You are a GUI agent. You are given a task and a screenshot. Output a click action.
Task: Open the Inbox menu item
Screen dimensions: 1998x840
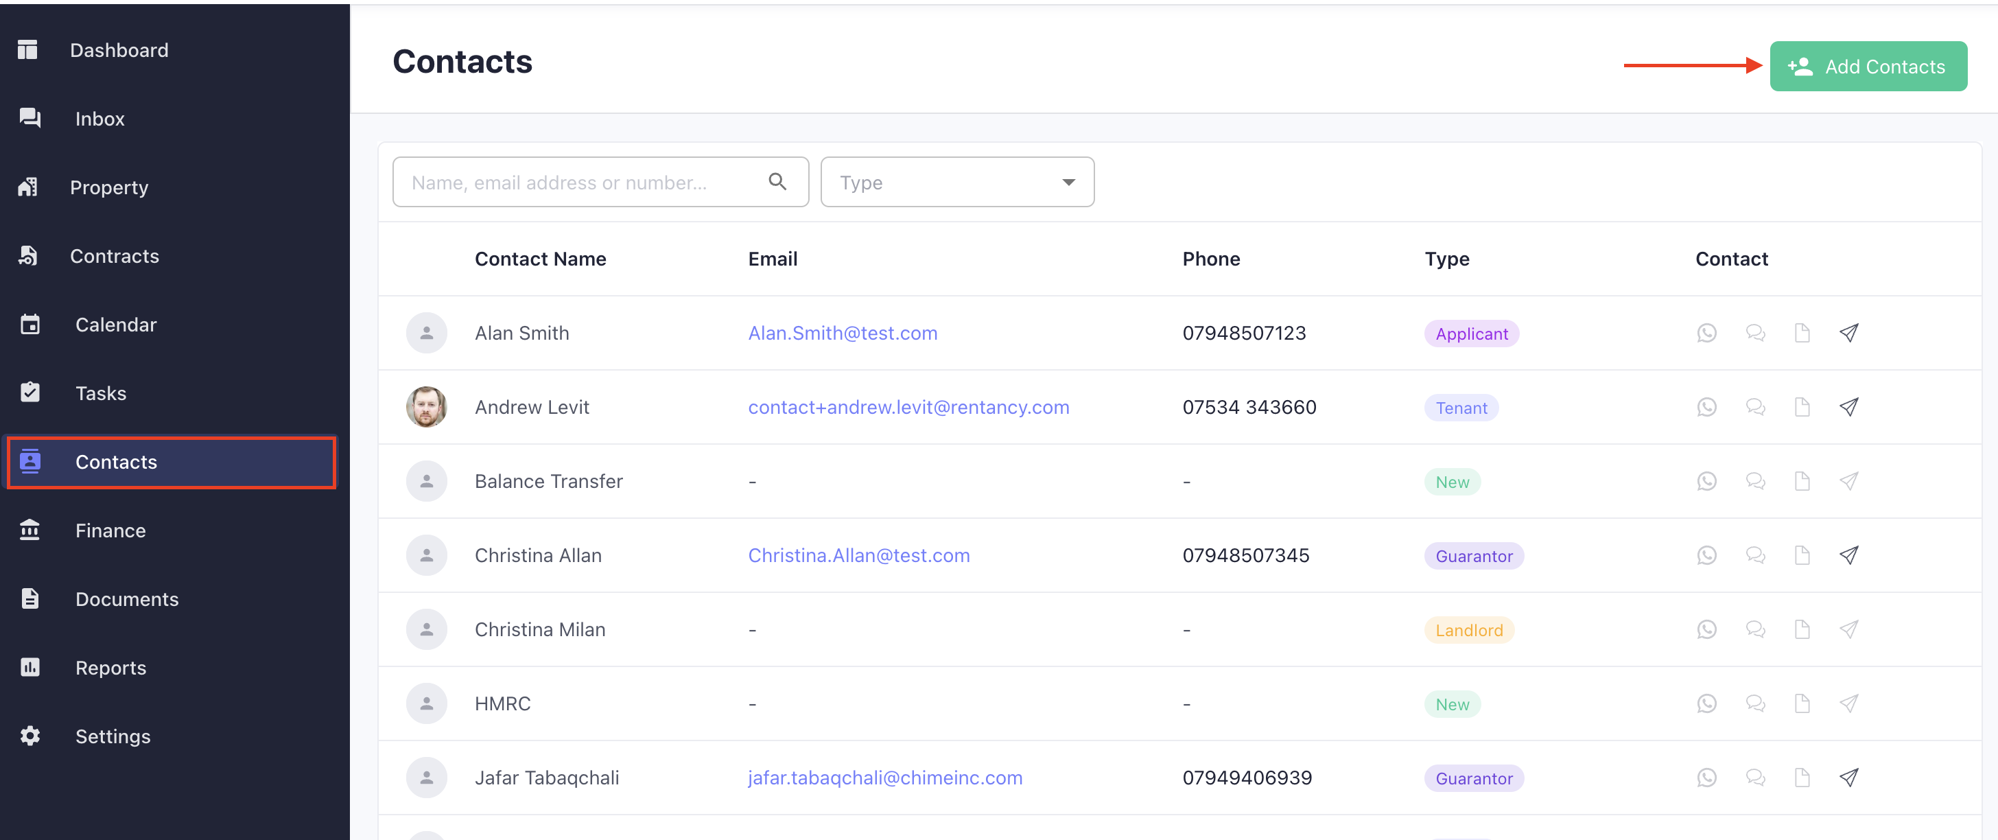click(x=99, y=119)
